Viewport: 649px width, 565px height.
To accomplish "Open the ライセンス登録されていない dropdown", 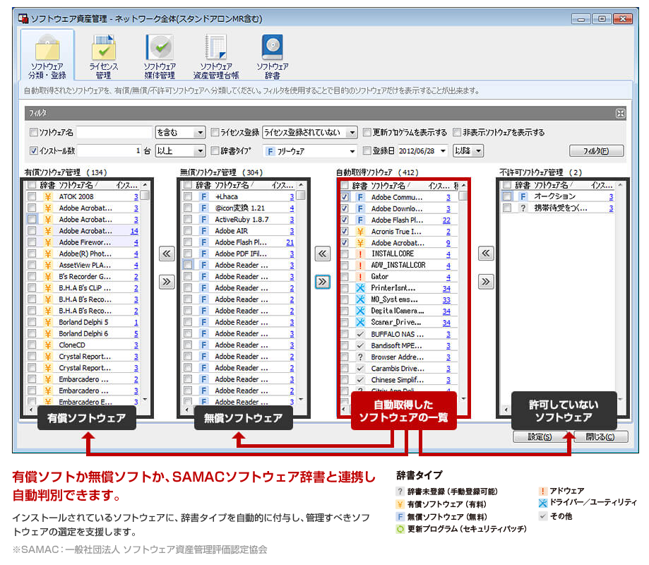I will [310, 133].
